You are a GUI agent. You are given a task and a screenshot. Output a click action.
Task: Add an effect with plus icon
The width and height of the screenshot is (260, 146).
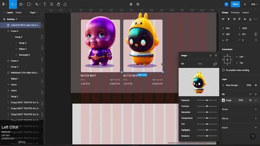tap(256, 118)
